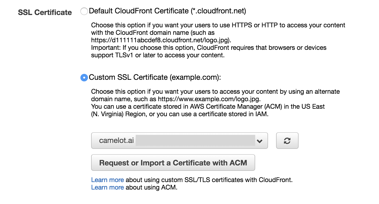Click the "Important:" TLSv1 note text

pyautogui.click(x=209, y=48)
